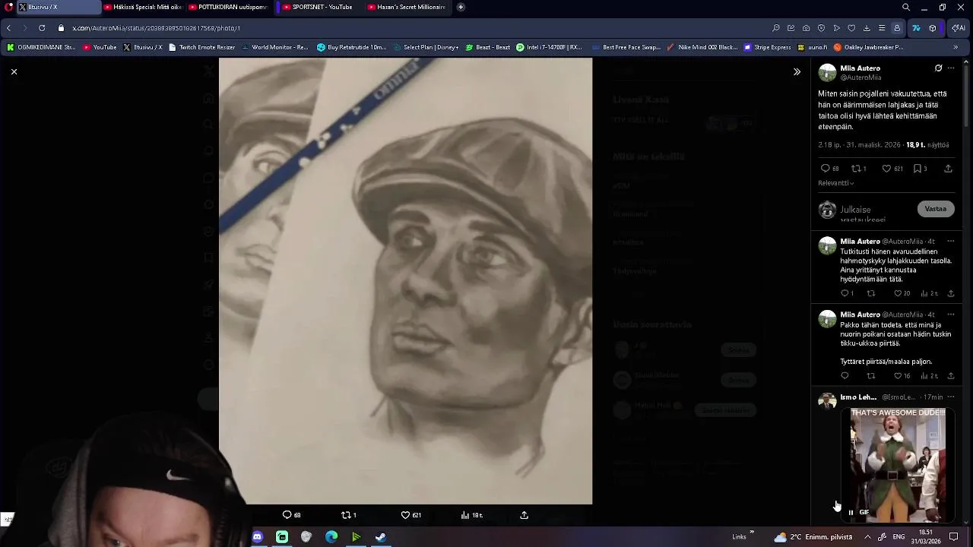This screenshot has width=973, height=547.
Task: Click the find-in-page search icon in toolbar
Action: point(775,28)
